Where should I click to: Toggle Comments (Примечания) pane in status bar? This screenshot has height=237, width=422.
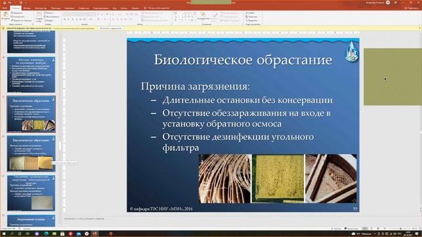click(x=351, y=228)
